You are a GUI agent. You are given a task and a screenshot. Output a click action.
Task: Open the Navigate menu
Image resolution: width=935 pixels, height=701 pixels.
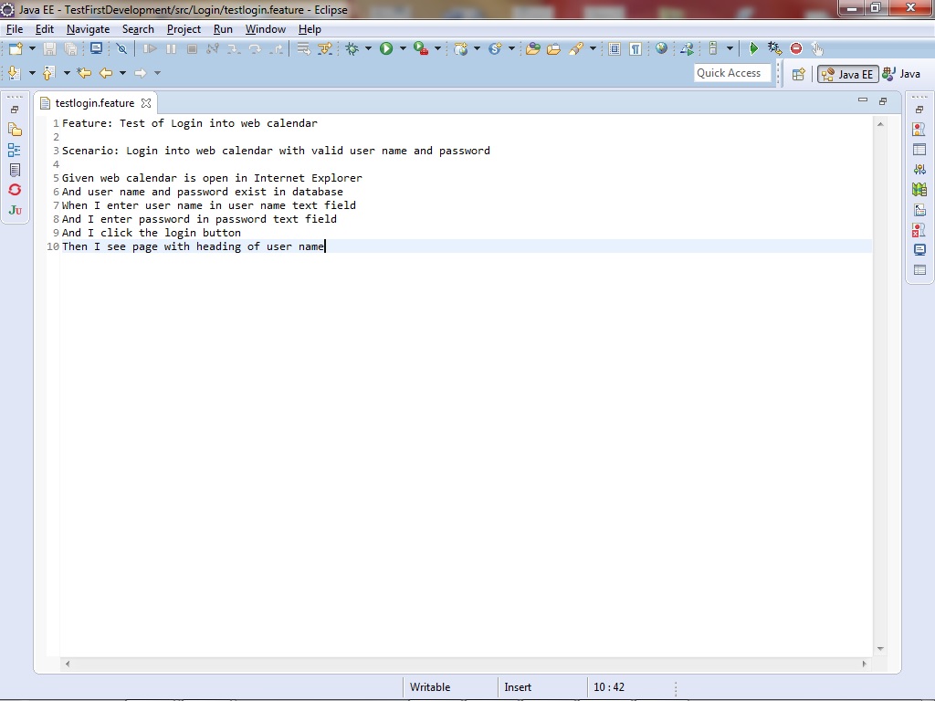coord(88,29)
